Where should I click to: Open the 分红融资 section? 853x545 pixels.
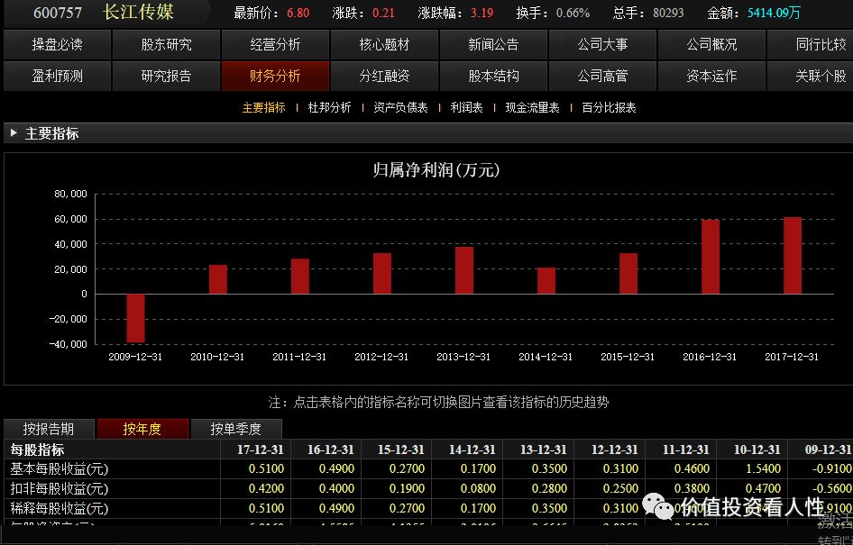coord(385,76)
